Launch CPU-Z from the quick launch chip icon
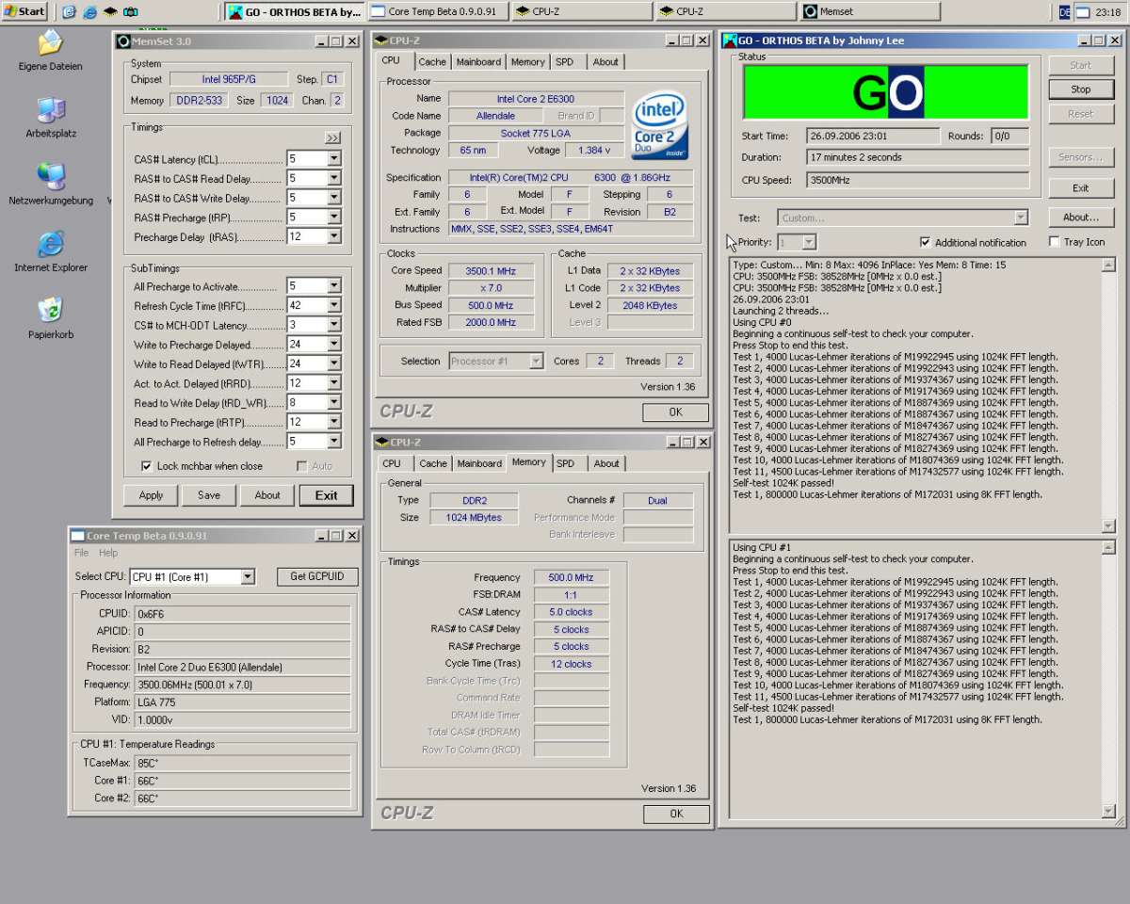 (110, 11)
